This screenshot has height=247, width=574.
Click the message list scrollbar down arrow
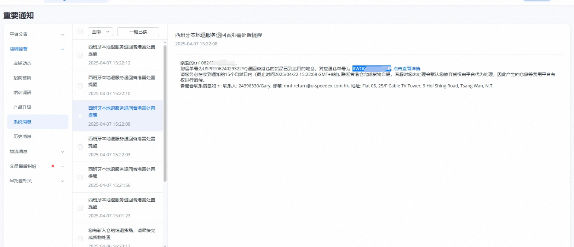[x=165, y=245]
